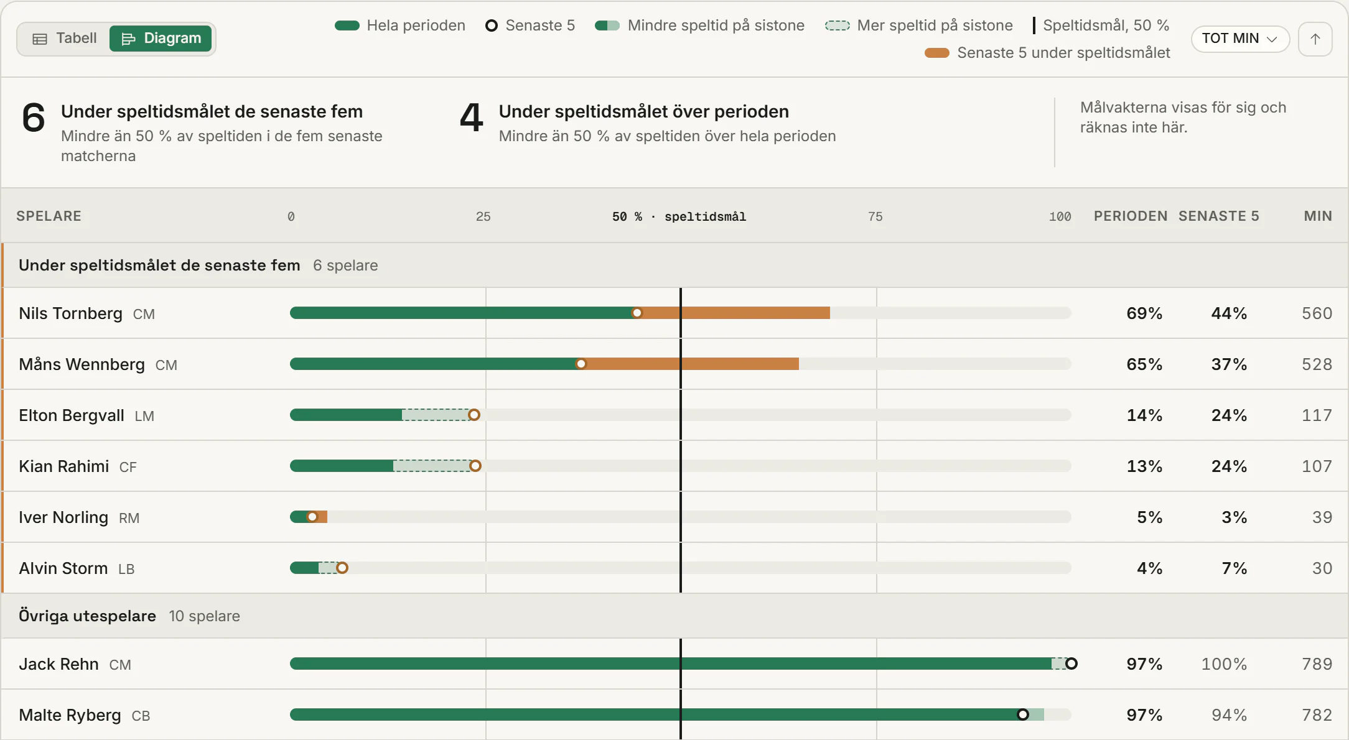The height and width of the screenshot is (740, 1349).
Task: Open the TOT MIN sort dropdown
Action: point(1239,39)
